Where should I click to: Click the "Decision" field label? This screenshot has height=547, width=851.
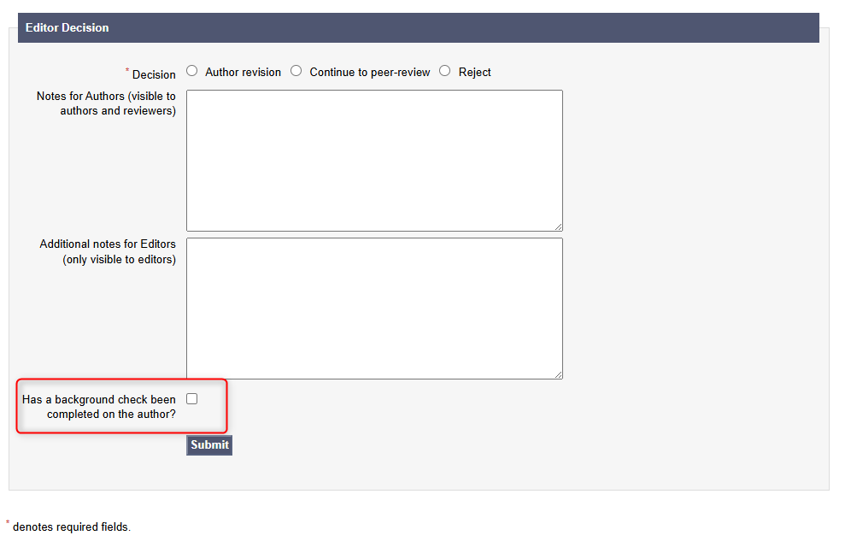(x=154, y=74)
